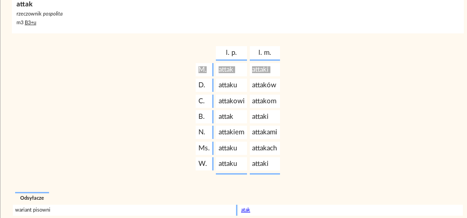Click the N. case row label
The height and width of the screenshot is (218, 467).
(202, 132)
